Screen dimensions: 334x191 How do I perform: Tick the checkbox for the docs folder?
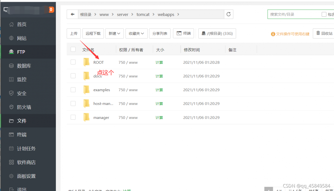click(x=73, y=76)
